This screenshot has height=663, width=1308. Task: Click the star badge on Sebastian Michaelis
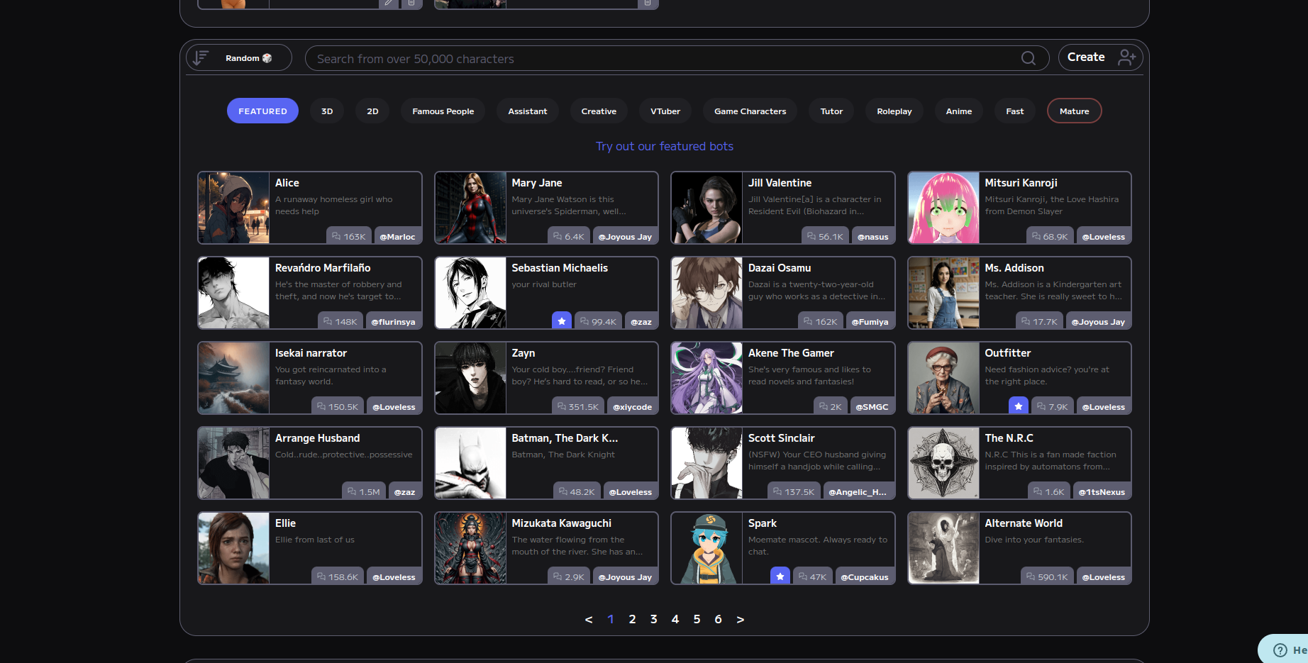(x=562, y=321)
